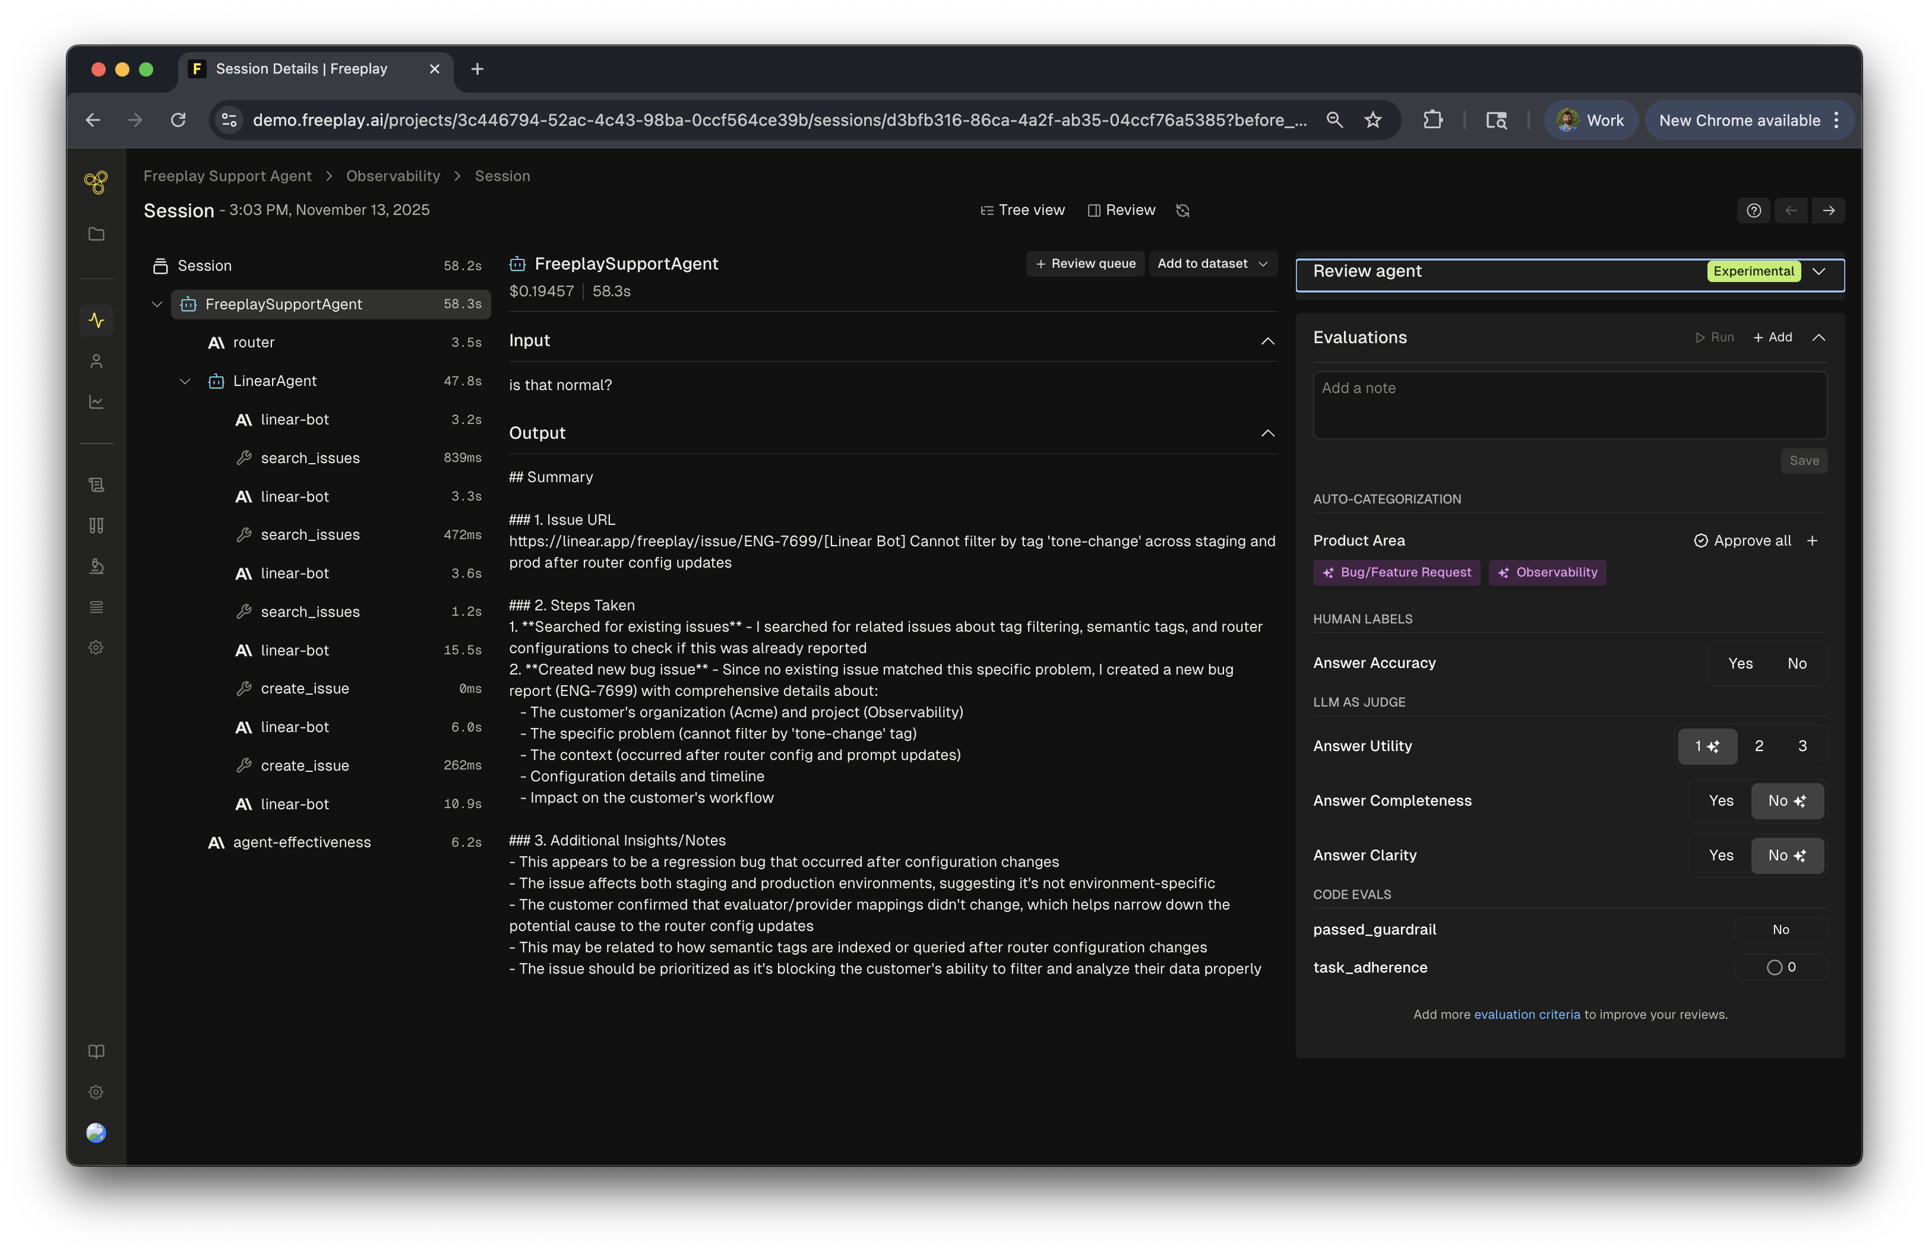Click the help question mark icon

pos(1753,211)
